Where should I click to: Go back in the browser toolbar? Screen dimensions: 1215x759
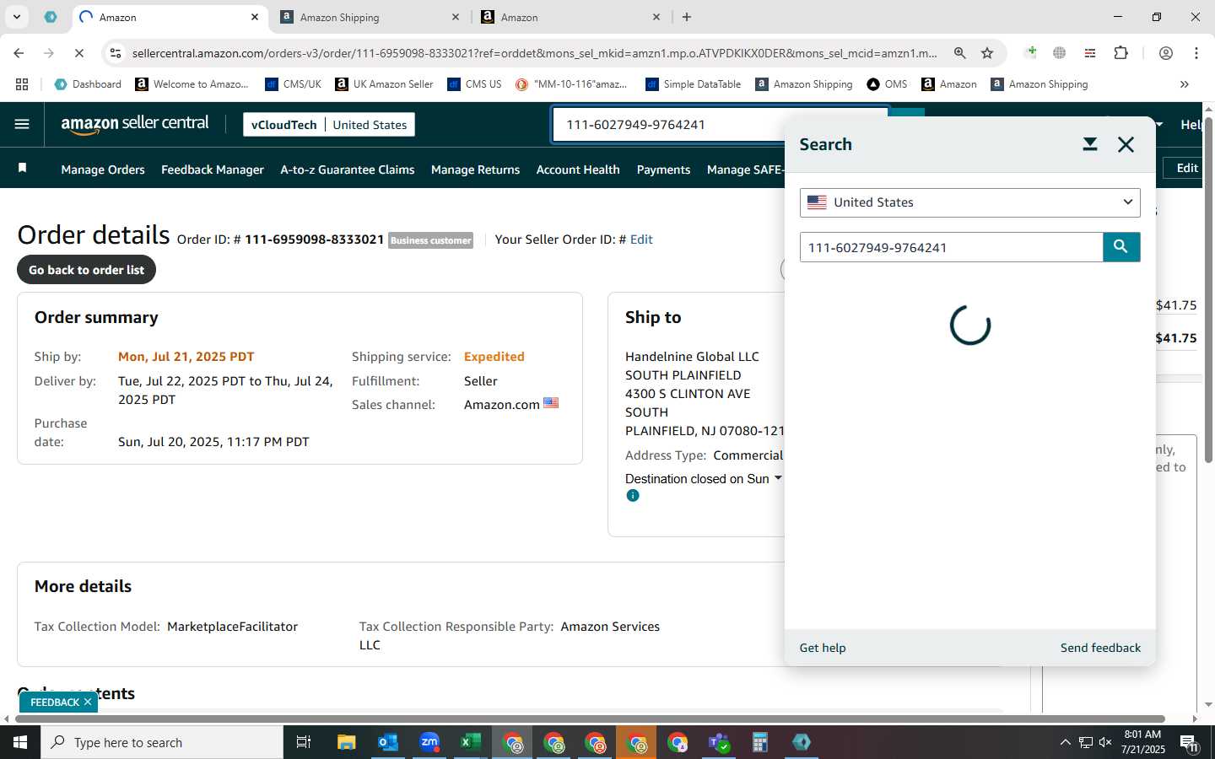19,52
